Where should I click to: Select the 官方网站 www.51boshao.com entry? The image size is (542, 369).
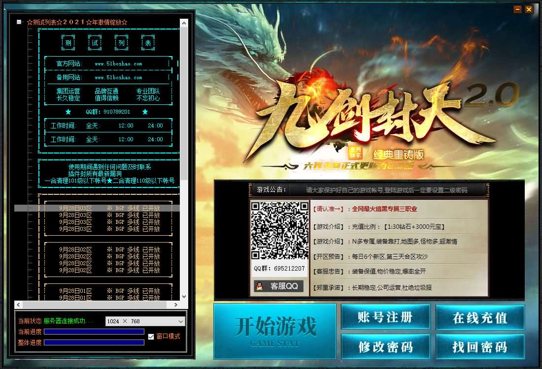coord(108,63)
